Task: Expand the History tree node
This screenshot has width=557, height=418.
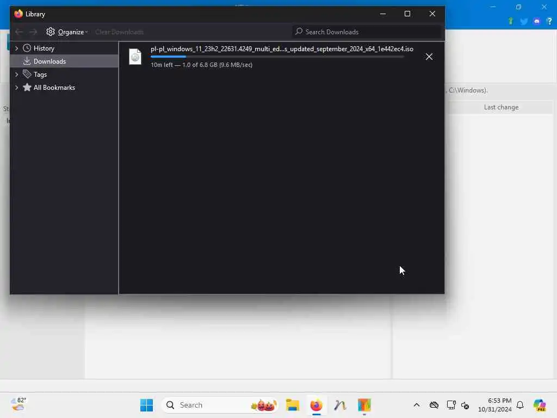Action: 16,48
